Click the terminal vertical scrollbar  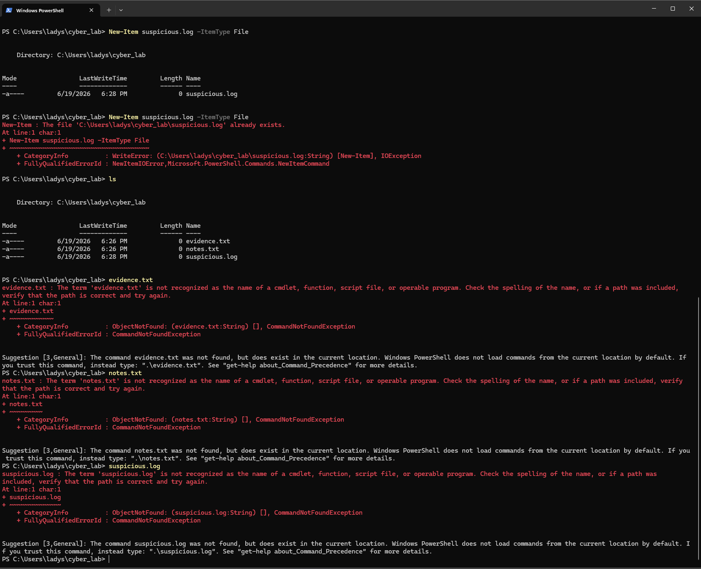[x=698, y=429]
